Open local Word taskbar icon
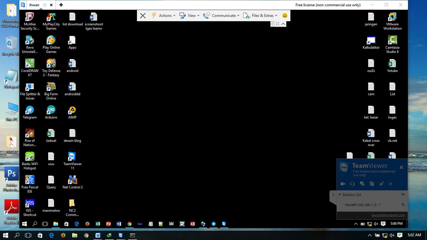Image resolution: width=427 pixels, height=240 pixels. click(98, 235)
